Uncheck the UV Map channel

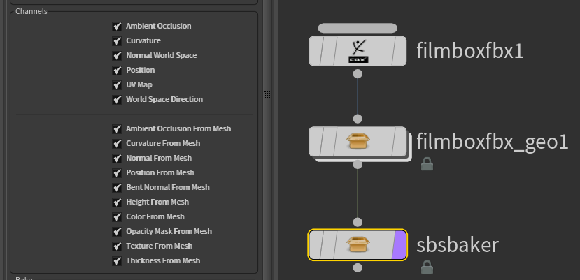click(x=117, y=85)
